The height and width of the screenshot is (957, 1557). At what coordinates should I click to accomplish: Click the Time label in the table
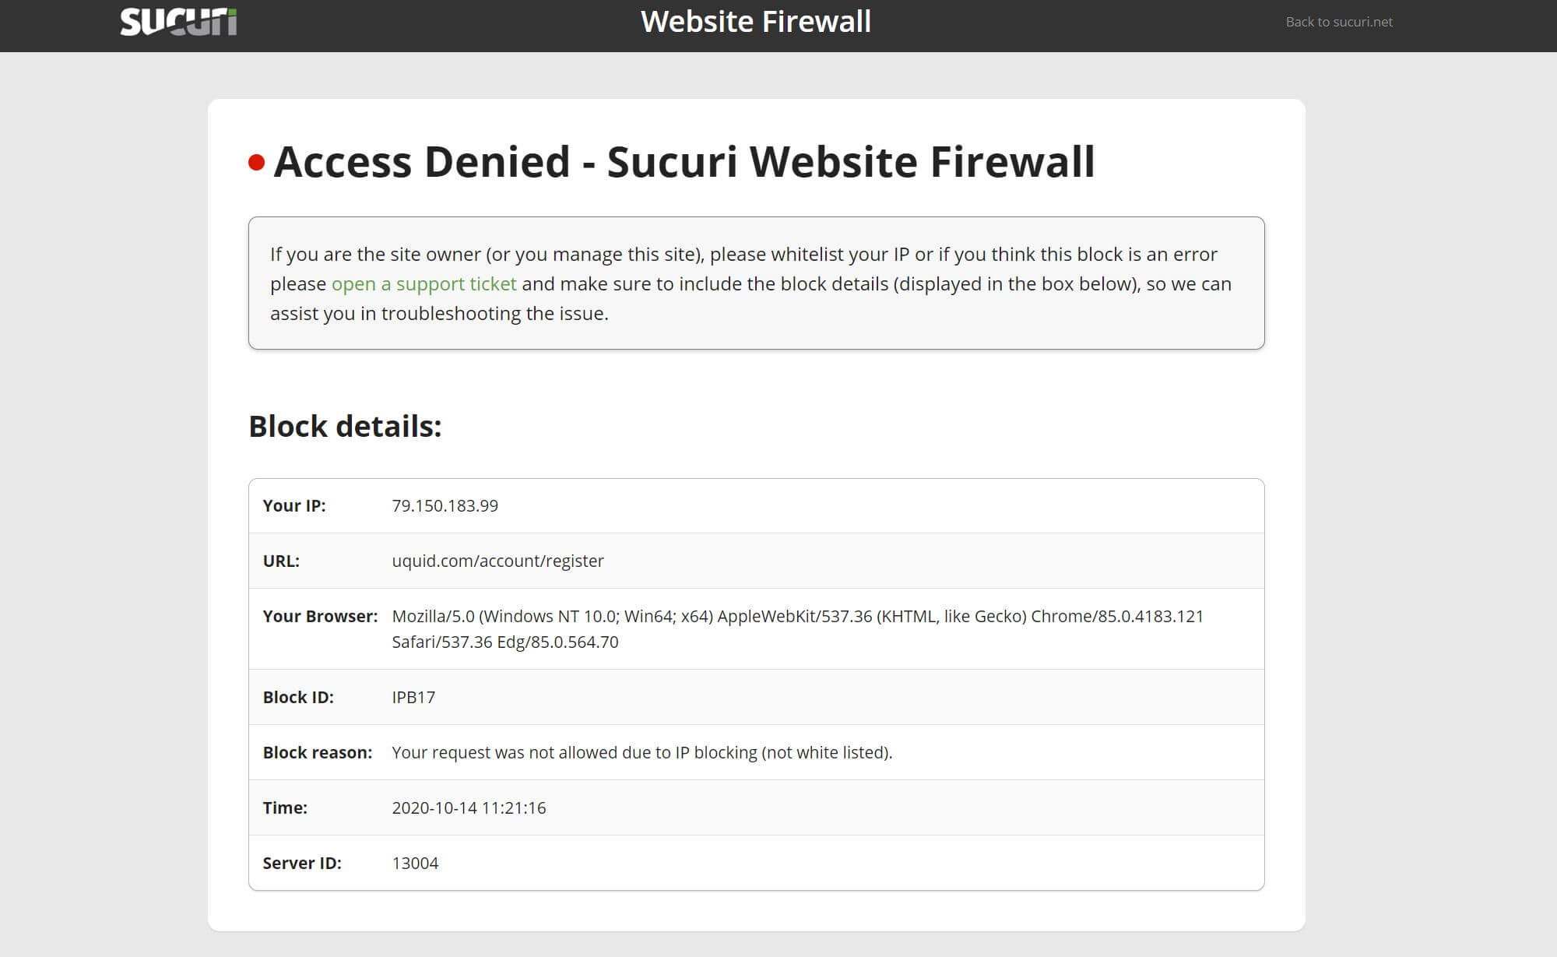285,807
